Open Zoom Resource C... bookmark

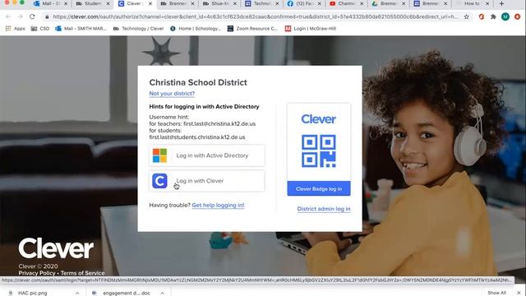[252, 29]
